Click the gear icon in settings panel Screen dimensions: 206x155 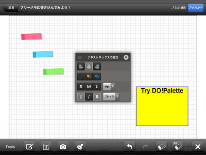click(x=80, y=57)
